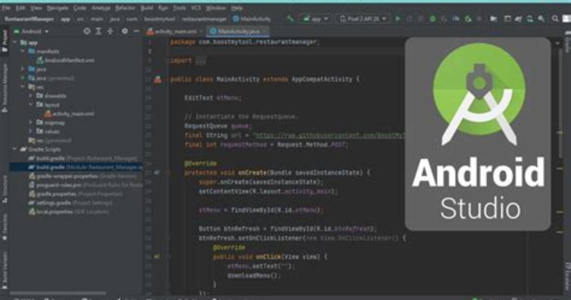Open the Refactor menu
Image resolution: width=571 pixels, height=300 pixels.
click(125, 8)
